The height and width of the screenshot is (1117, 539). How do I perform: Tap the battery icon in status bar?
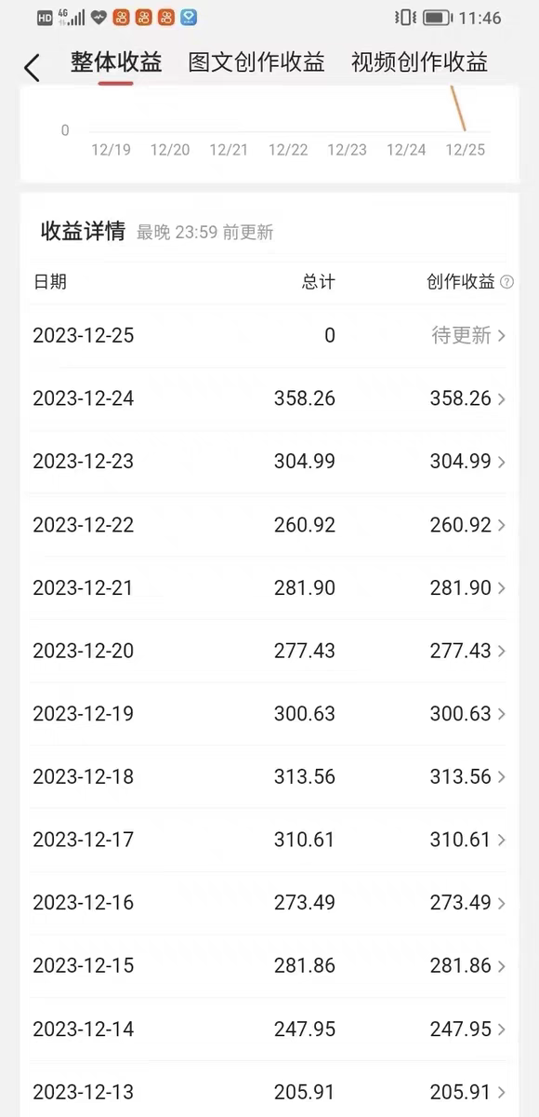pyautogui.click(x=437, y=18)
